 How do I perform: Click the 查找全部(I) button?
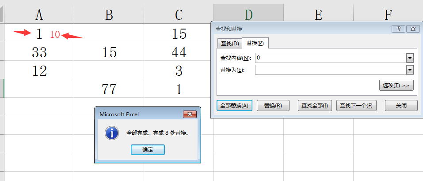tap(315, 106)
